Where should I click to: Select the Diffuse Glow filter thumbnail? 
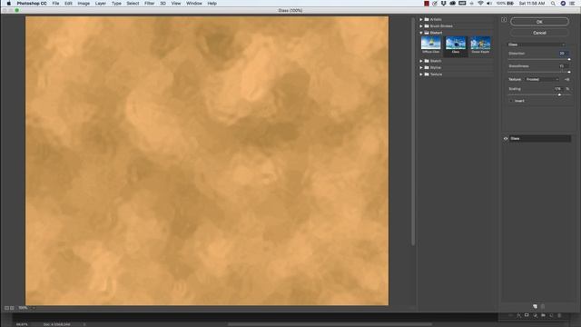coord(431,45)
